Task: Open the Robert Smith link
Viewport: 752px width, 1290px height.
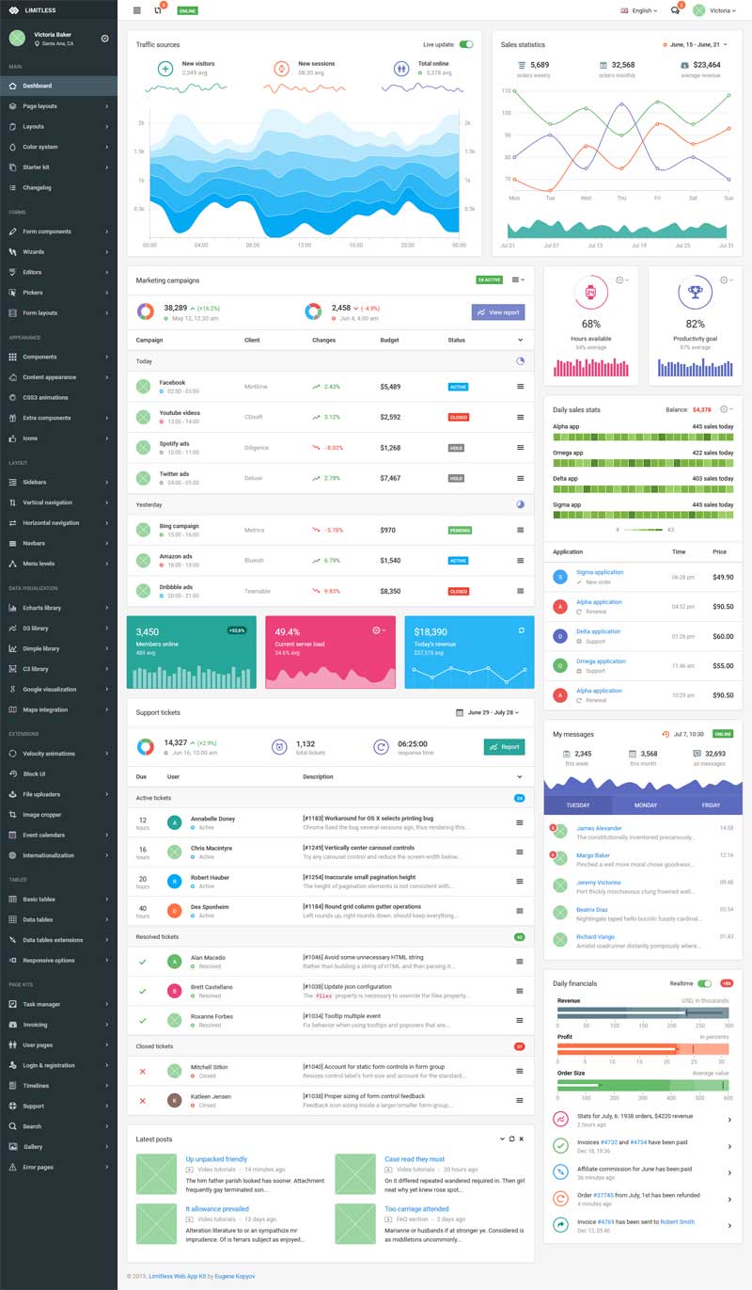Action: tap(677, 1221)
